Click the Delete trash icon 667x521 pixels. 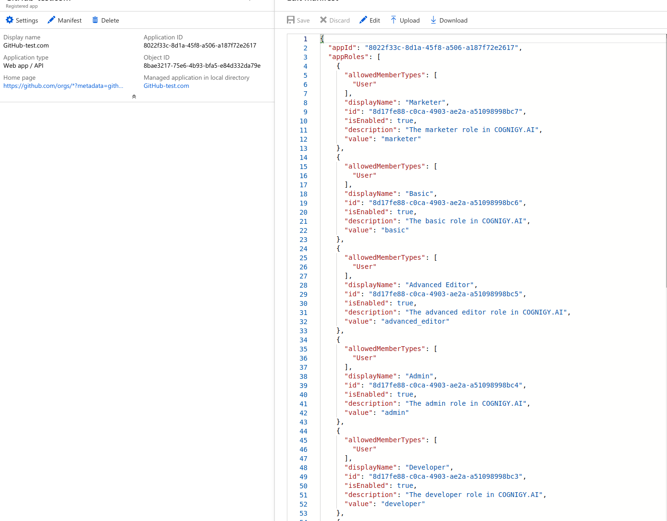tap(95, 20)
